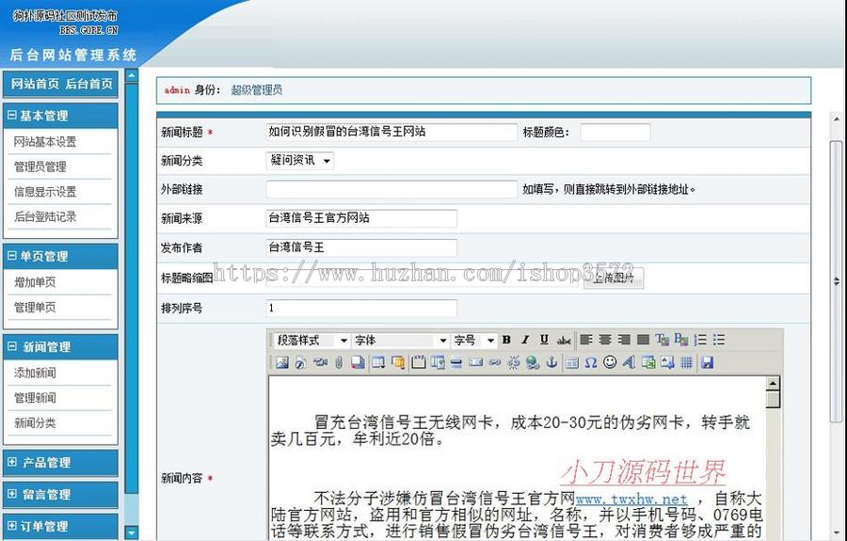Open 新闻分类 in sidebar menu

pos(35,422)
